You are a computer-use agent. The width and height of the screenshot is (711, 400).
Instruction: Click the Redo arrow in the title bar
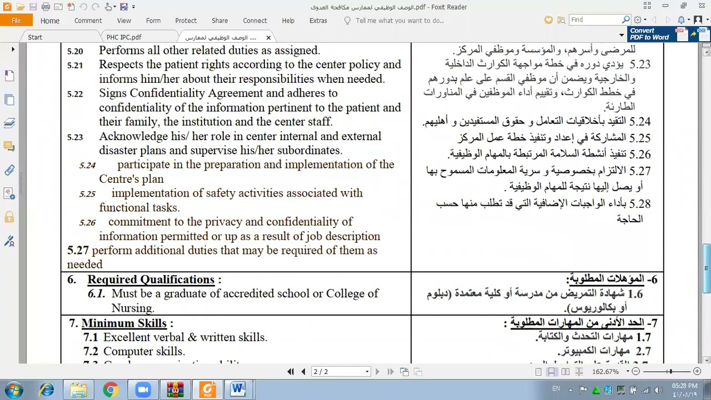[96, 7]
